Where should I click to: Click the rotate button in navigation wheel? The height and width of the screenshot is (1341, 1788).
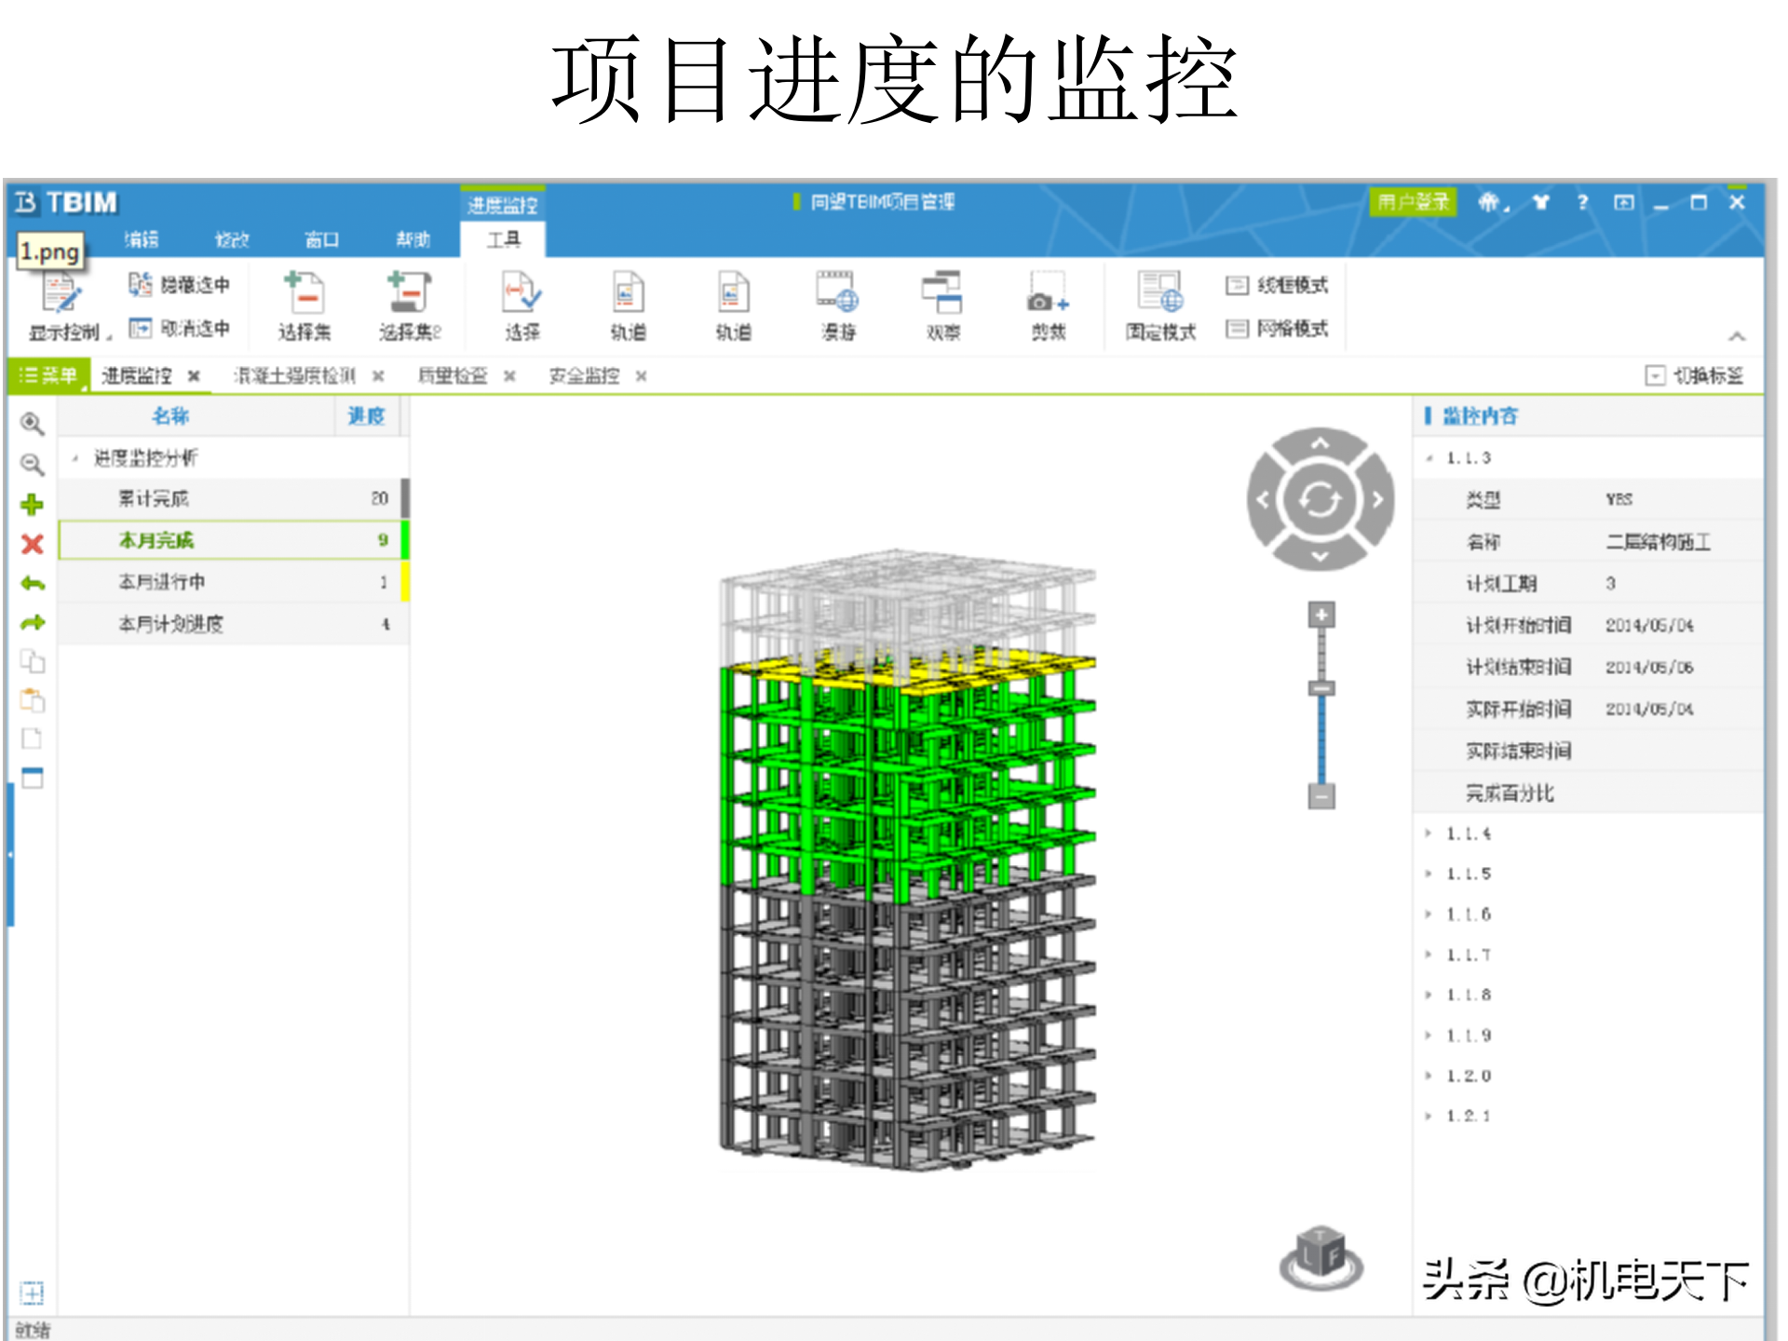(1320, 500)
